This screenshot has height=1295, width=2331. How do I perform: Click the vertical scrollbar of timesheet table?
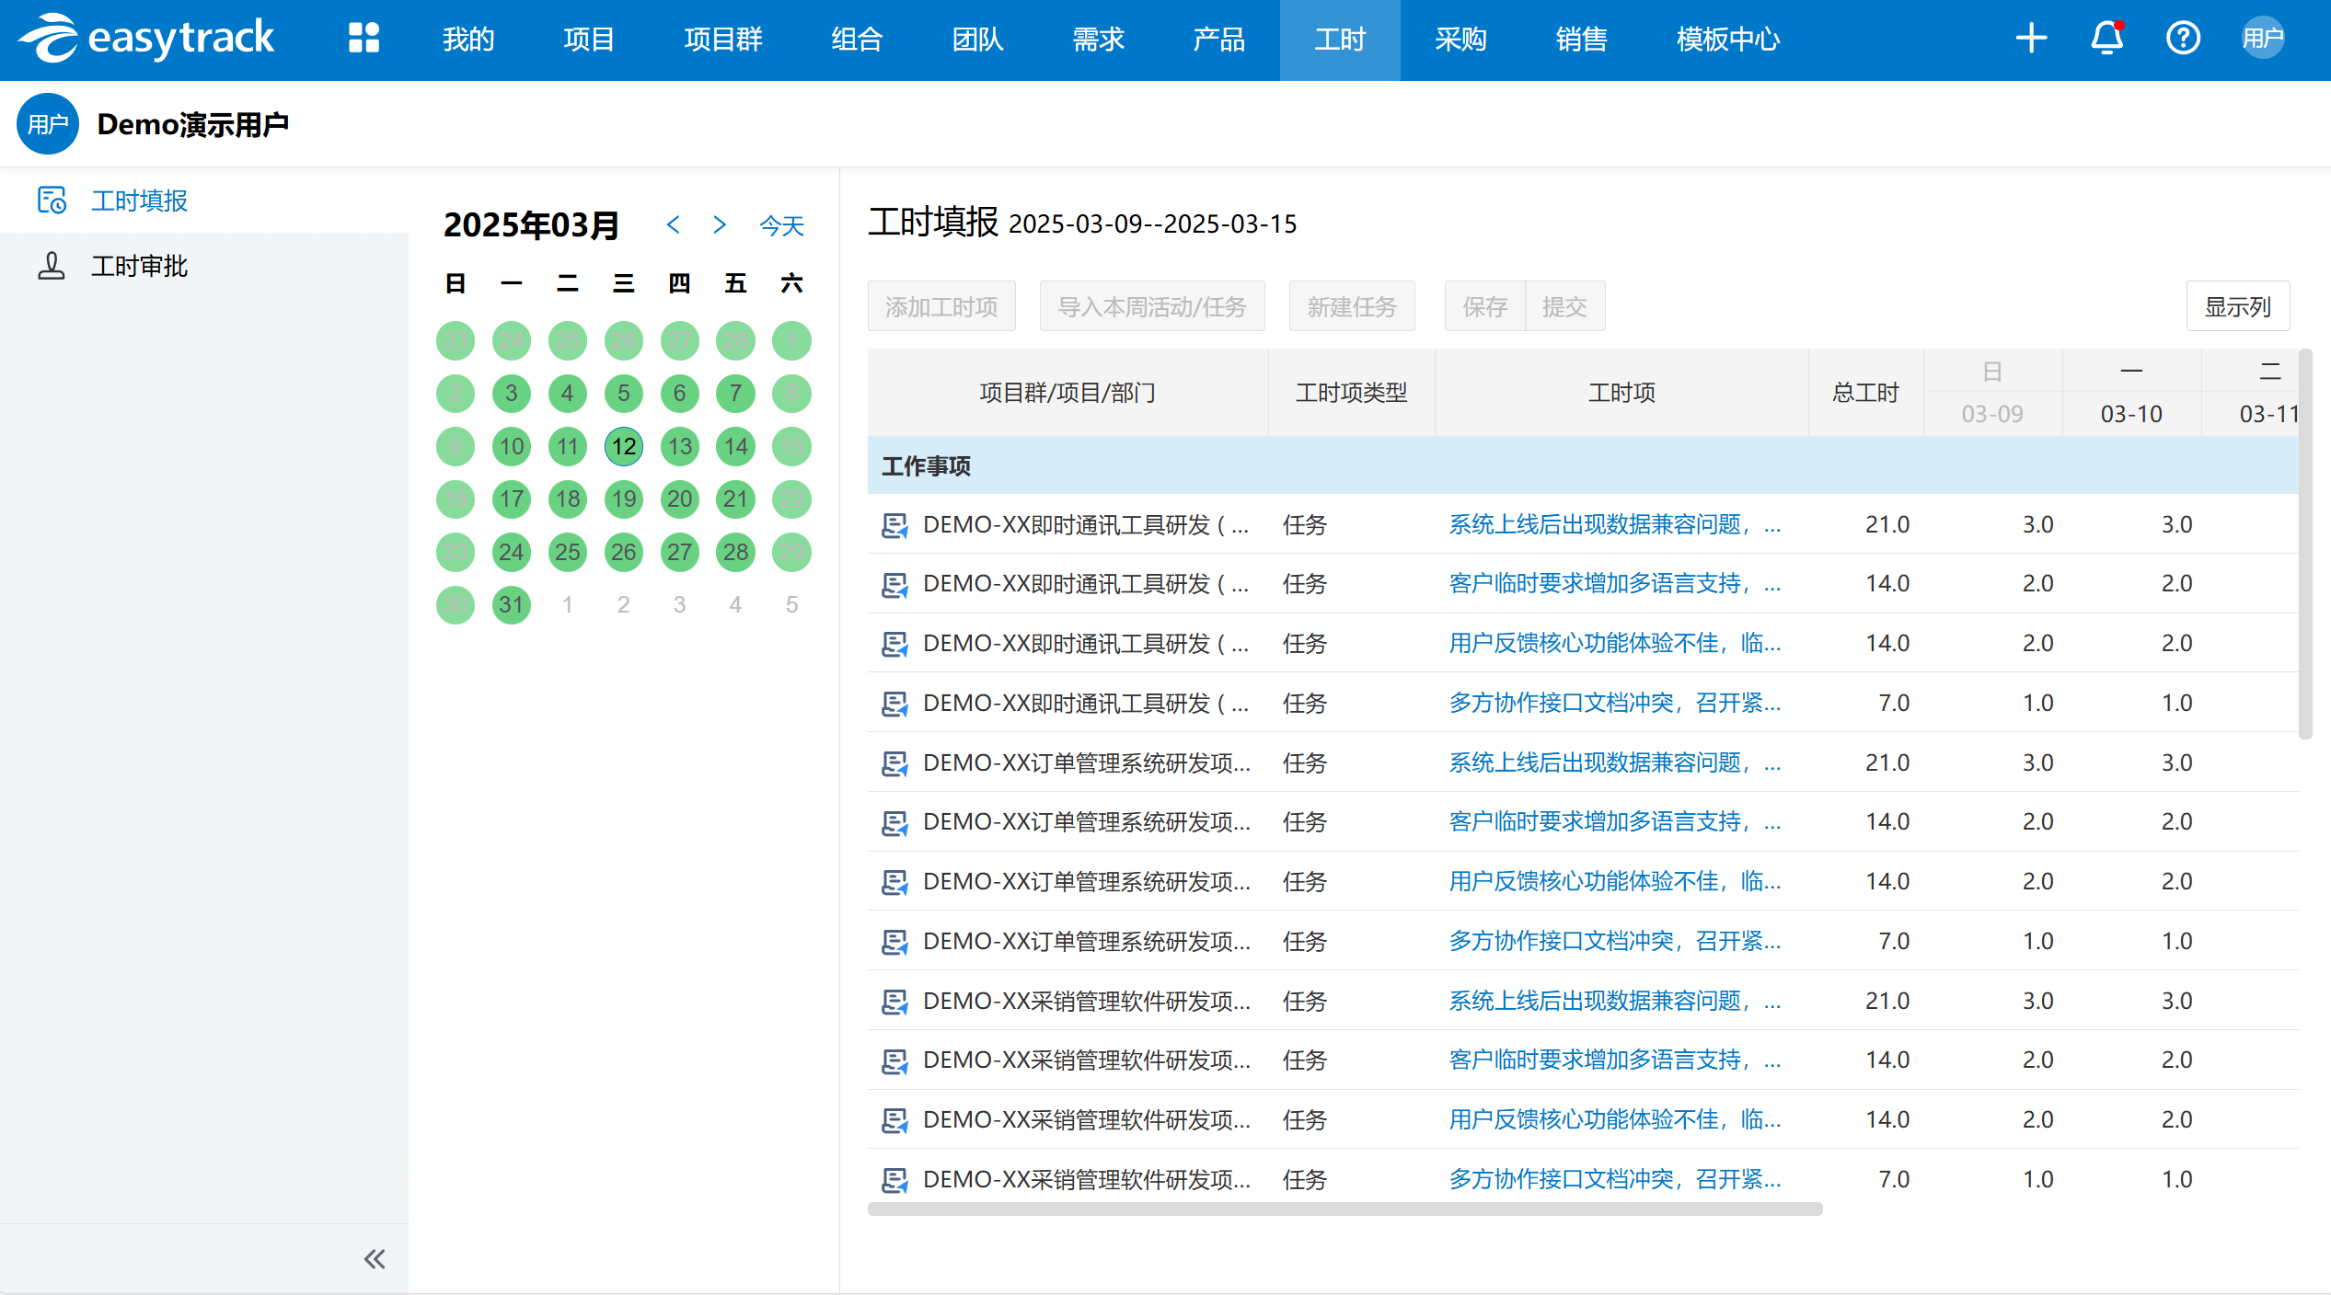tap(2304, 543)
